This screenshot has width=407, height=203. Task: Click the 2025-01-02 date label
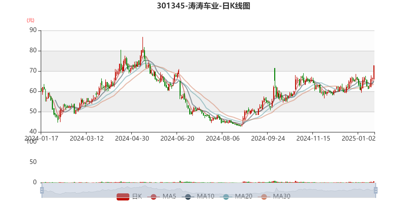click(358, 138)
